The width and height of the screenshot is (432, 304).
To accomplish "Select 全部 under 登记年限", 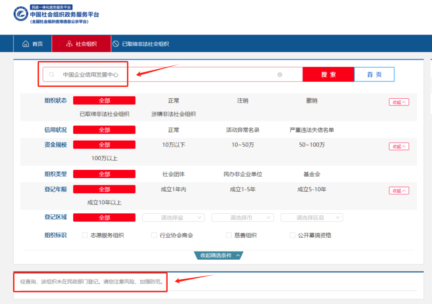I will pos(104,189).
